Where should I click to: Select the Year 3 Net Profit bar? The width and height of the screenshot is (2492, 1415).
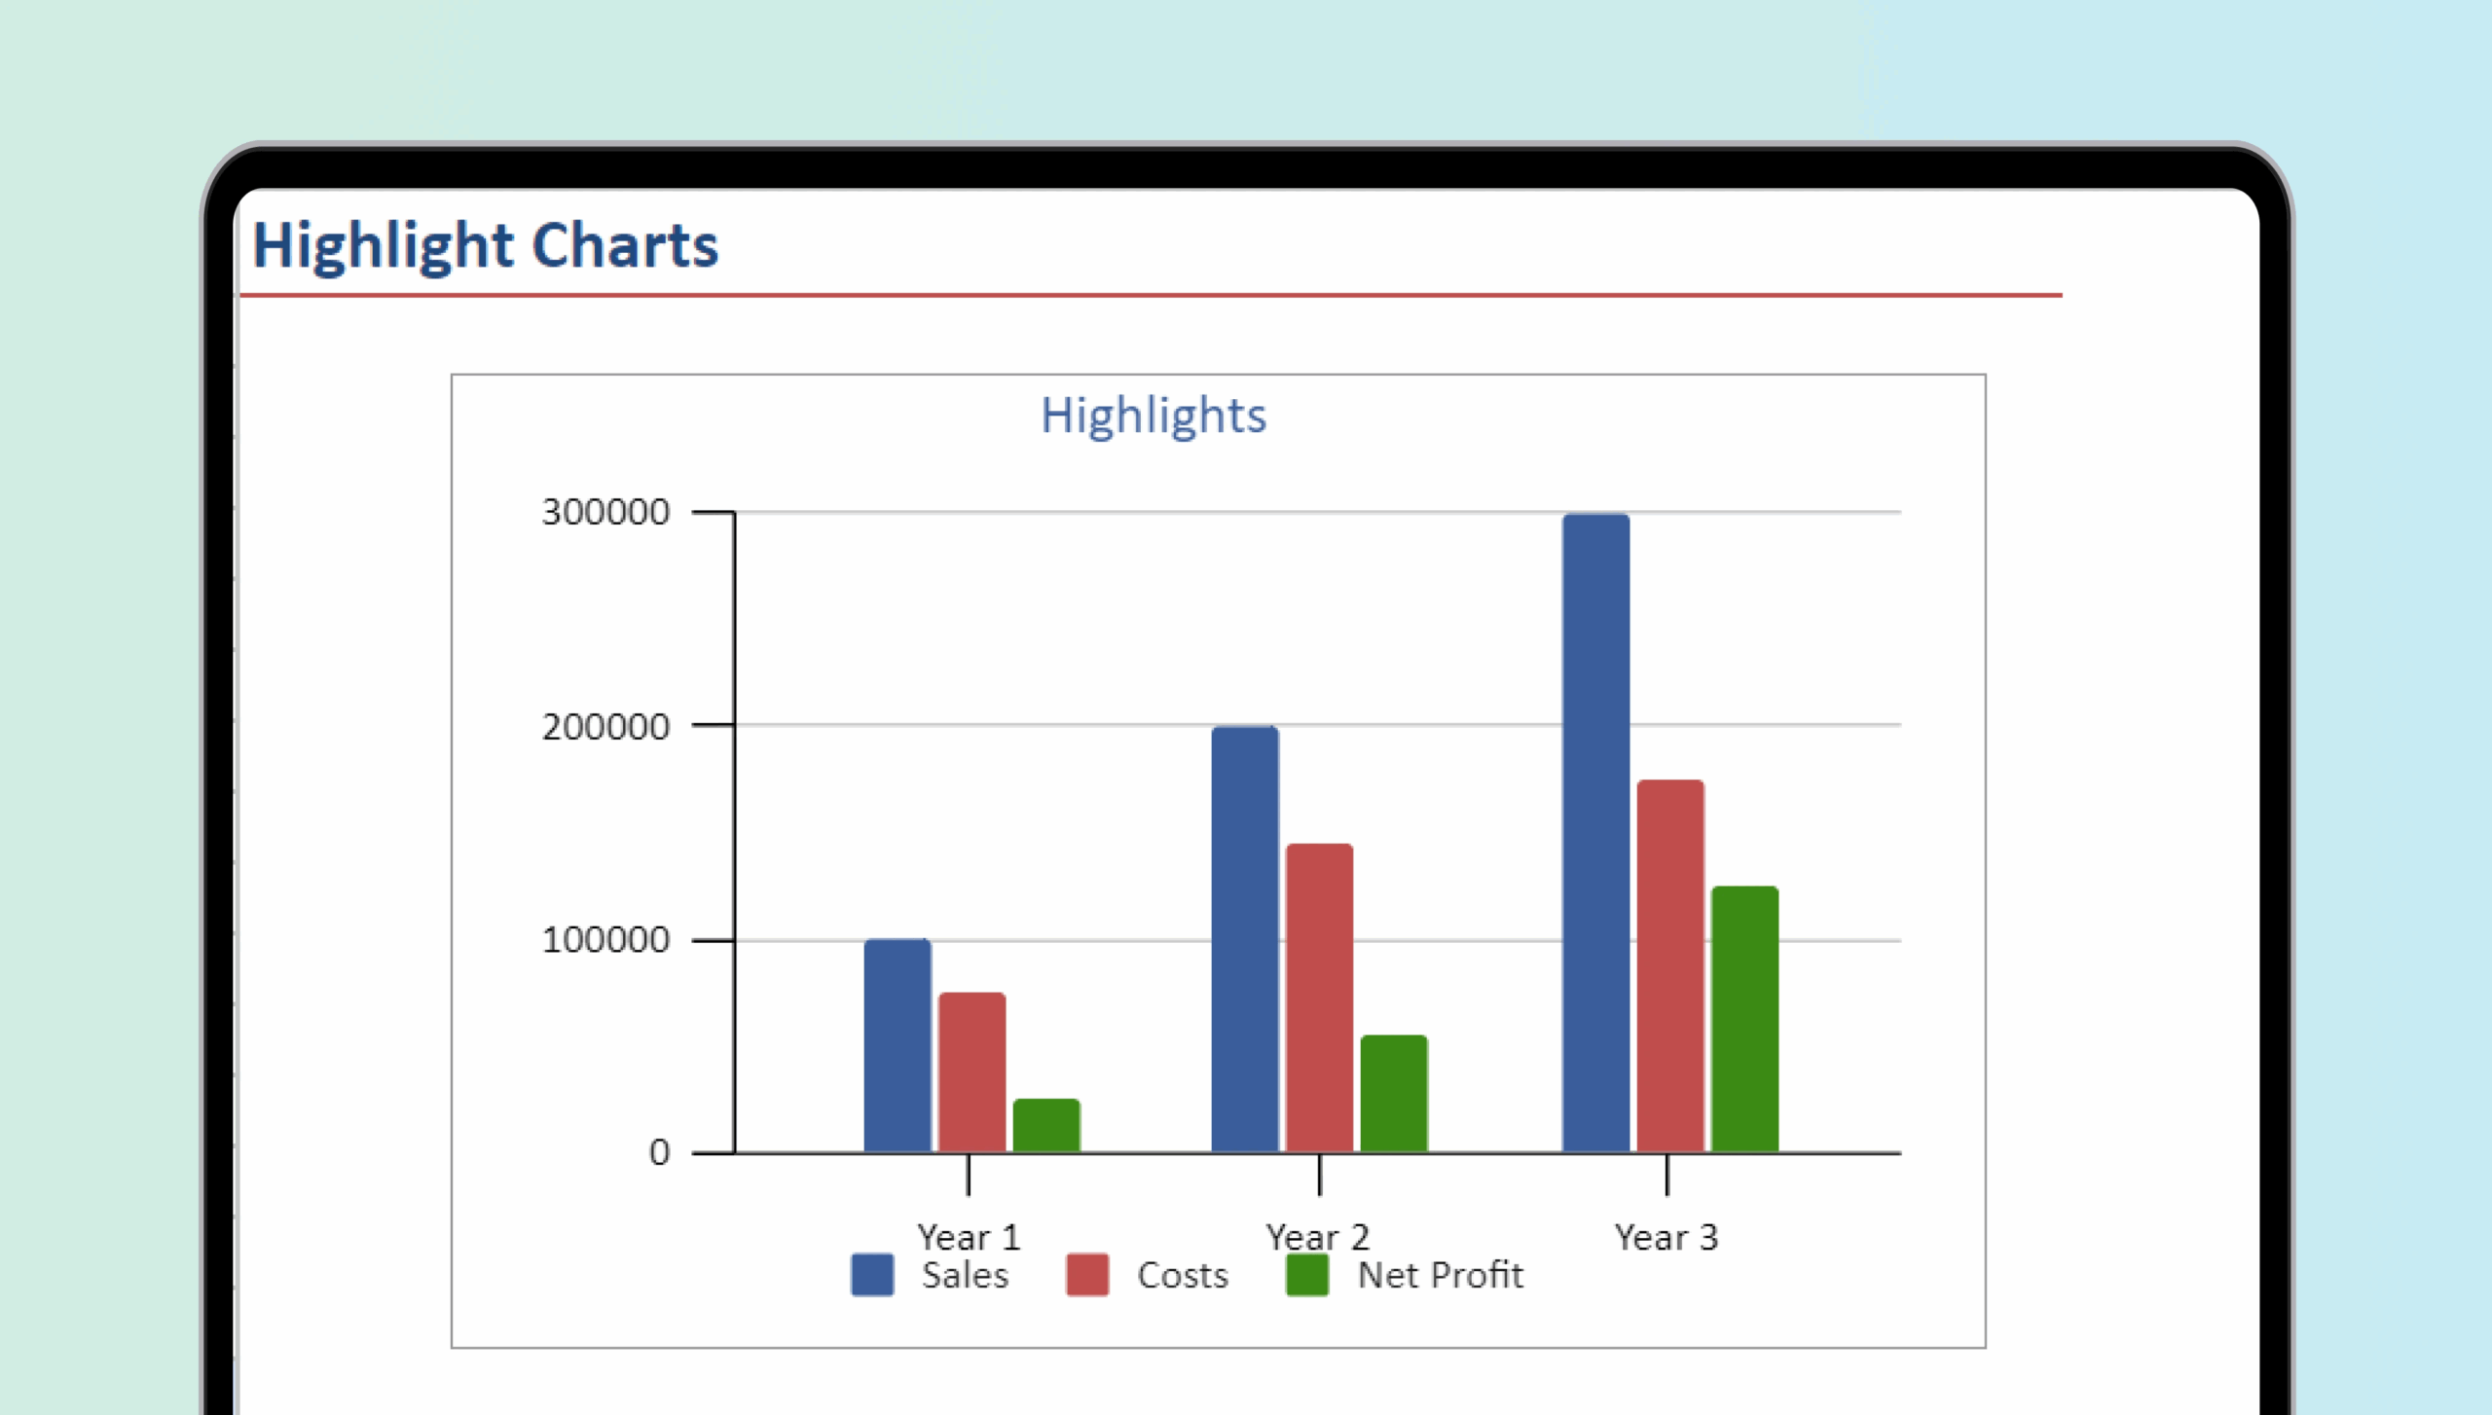[1744, 1019]
